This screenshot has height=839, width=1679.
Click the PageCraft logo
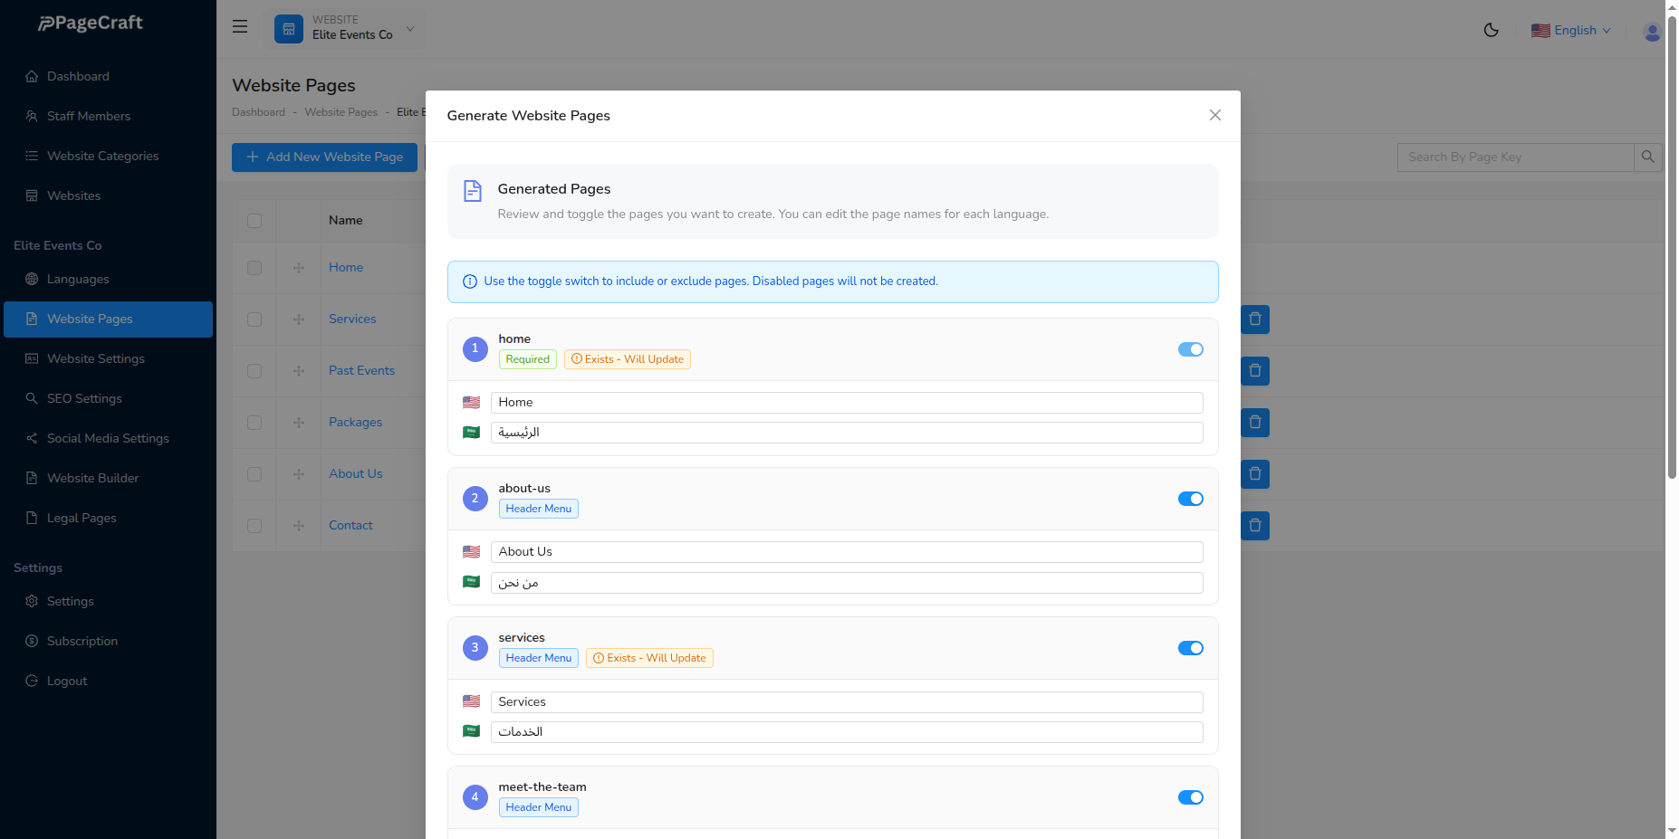coord(88,23)
